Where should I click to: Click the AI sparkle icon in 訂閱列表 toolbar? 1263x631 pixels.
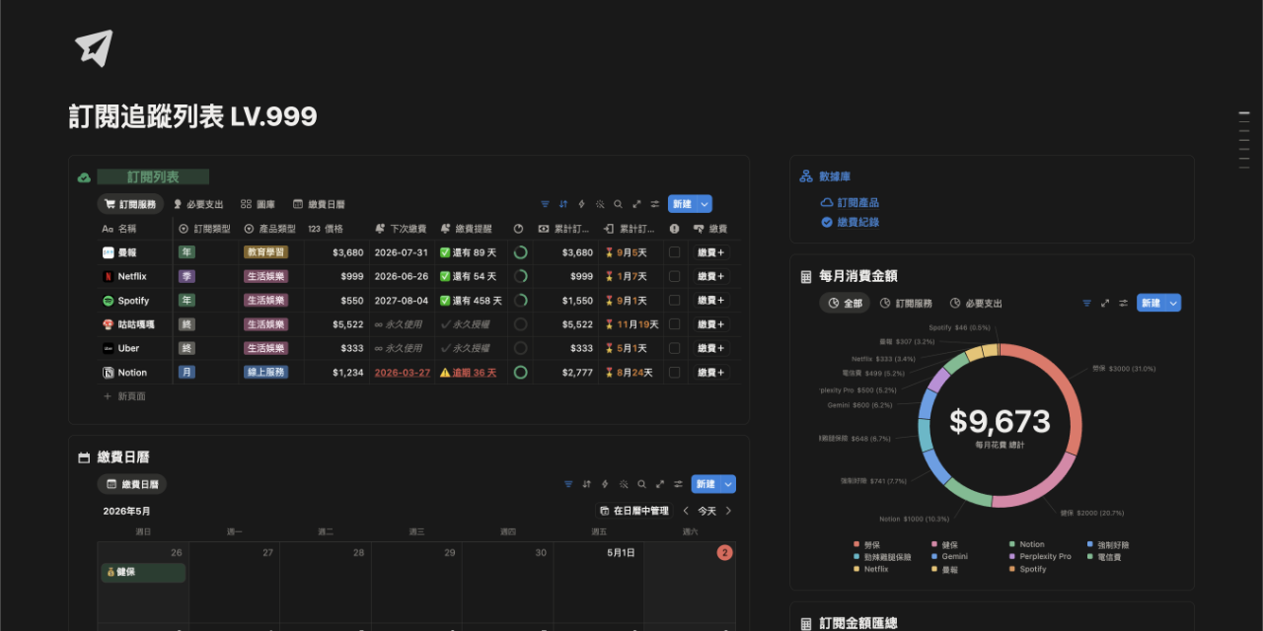pos(600,204)
